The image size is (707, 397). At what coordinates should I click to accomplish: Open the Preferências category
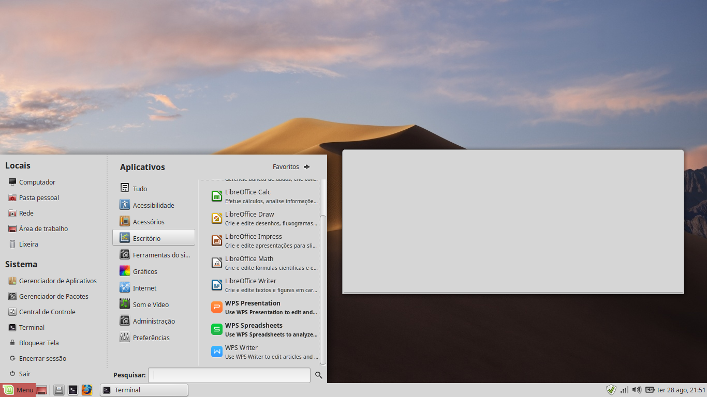point(151,338)
